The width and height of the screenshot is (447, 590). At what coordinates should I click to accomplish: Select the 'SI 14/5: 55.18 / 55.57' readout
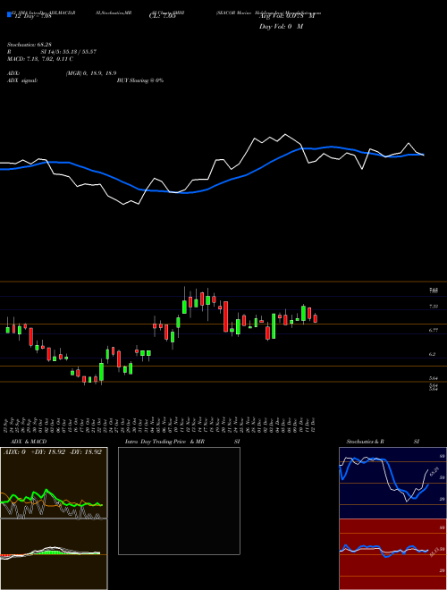69,52
